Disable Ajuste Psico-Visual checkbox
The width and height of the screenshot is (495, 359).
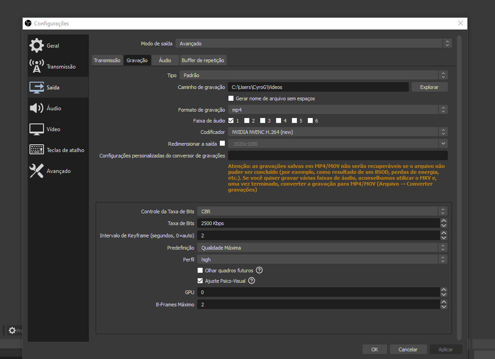pos(200,280)
